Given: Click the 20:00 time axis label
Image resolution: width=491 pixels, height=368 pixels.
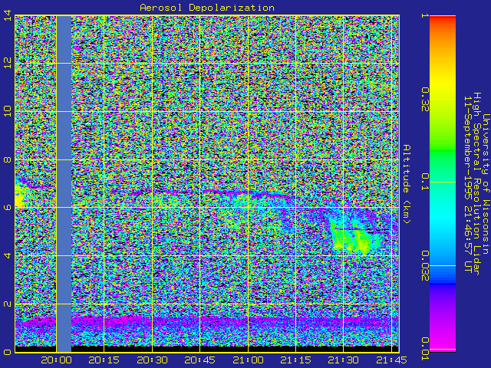Looking at the screenshot, I should [x=56, y=360].
